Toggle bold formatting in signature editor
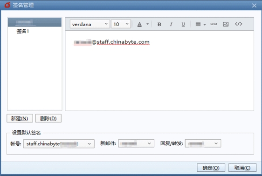 click(x=159, y=24)
